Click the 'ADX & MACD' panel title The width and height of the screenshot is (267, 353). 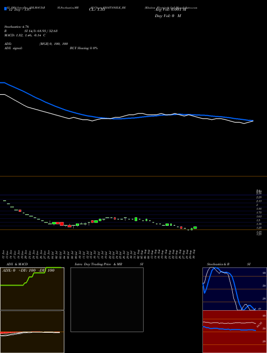coord(17,264)
